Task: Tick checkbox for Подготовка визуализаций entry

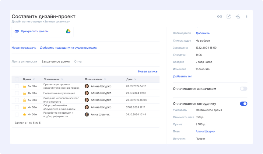Action: (x=17, y=93)
